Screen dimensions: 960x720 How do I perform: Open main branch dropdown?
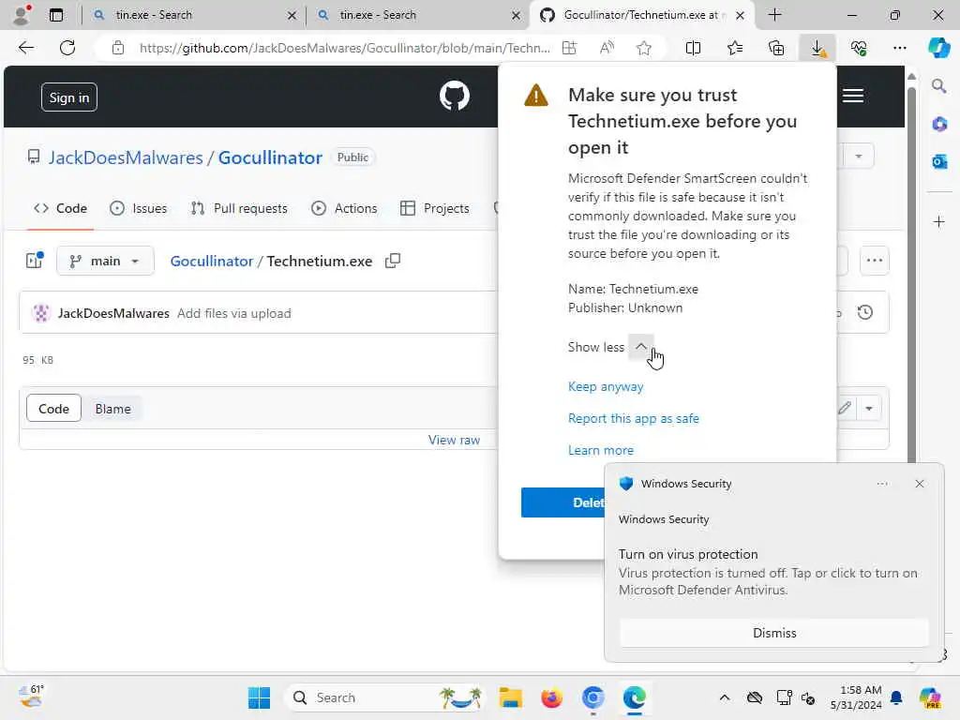pos(105,261)
